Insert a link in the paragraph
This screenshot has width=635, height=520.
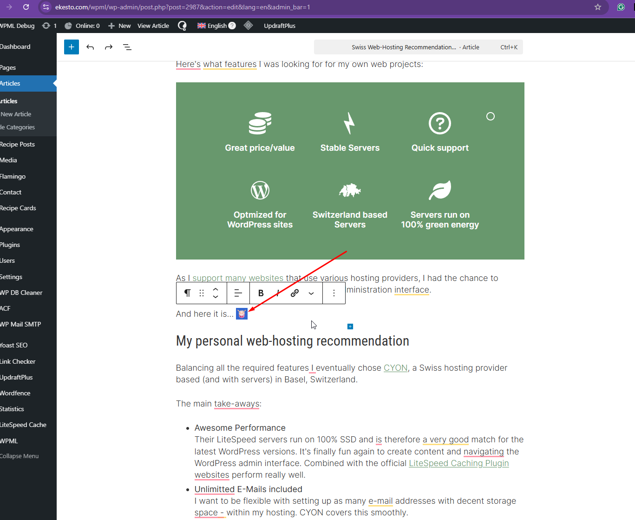[295, 293]
